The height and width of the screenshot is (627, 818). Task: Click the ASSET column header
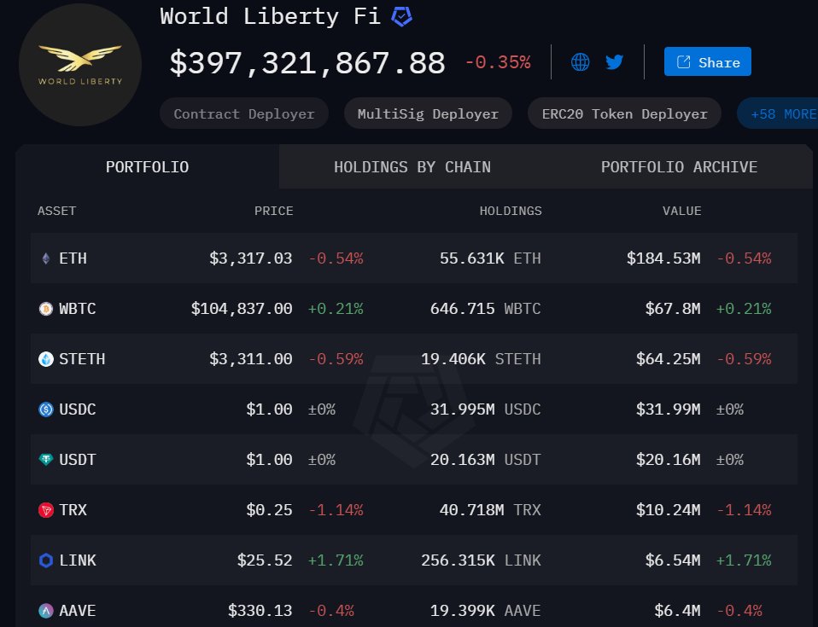click(x=57, y=211)
